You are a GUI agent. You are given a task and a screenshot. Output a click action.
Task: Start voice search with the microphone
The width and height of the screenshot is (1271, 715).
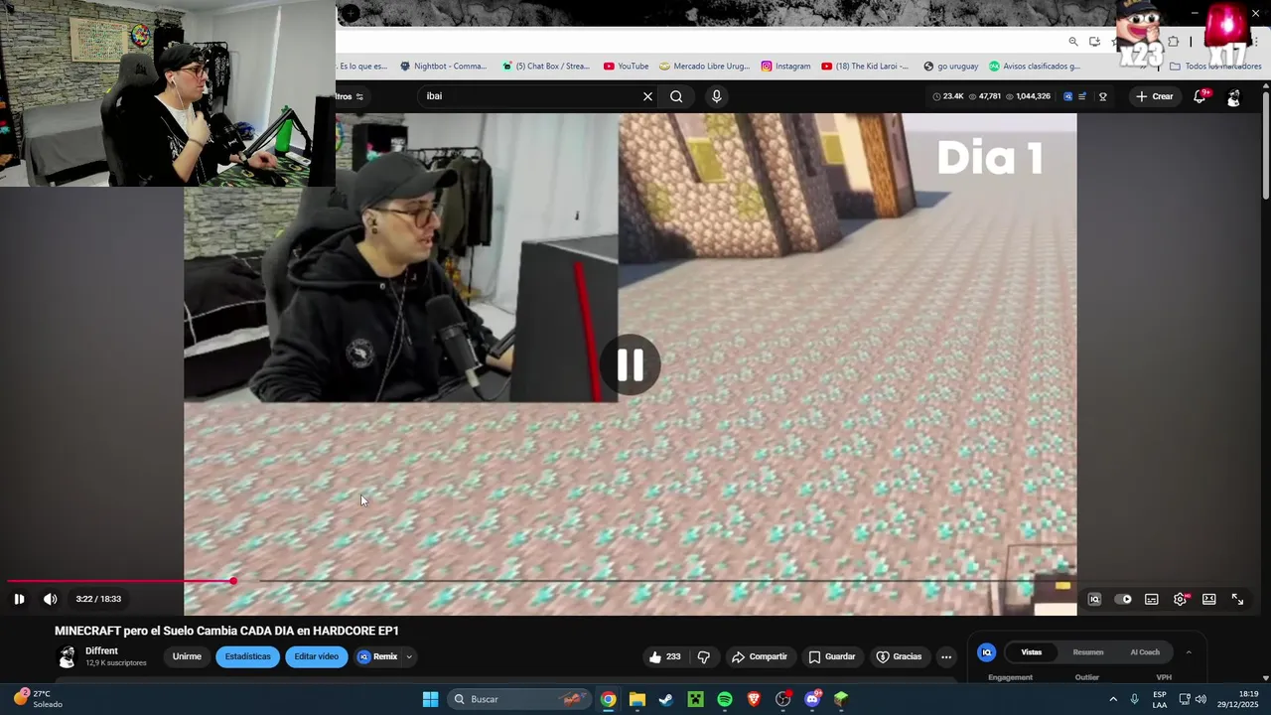[717, 96]
